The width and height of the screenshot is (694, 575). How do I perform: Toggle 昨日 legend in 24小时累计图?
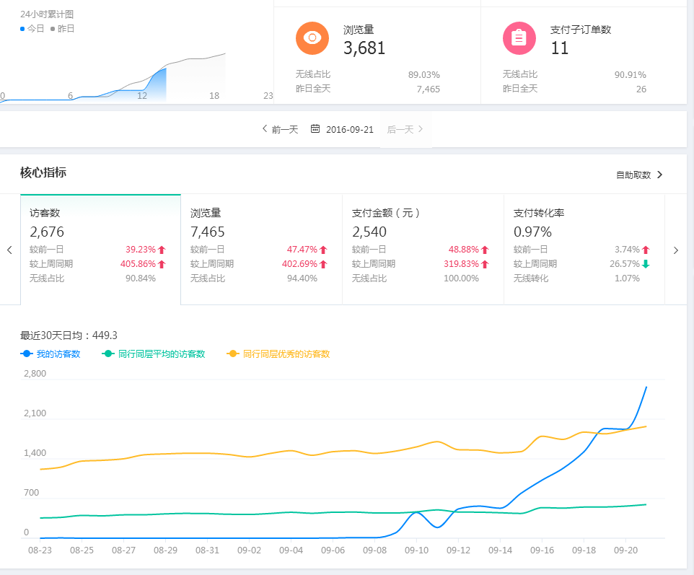pyautogui.click(x=63, y=29)
